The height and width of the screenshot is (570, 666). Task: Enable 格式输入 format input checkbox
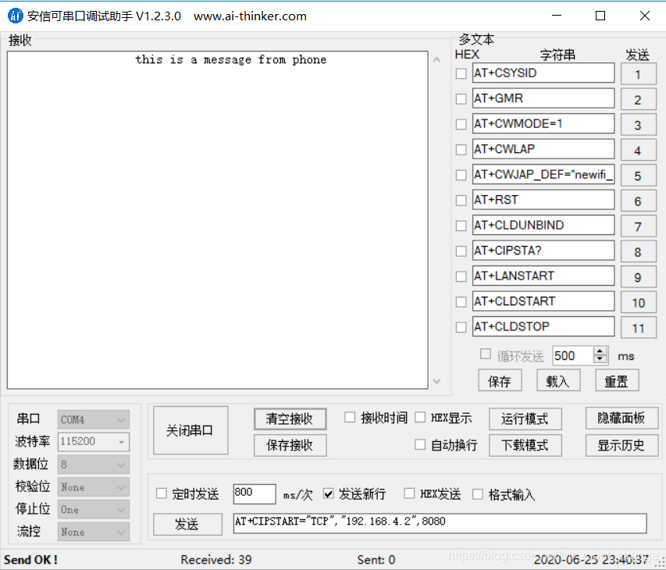(477, 494)
